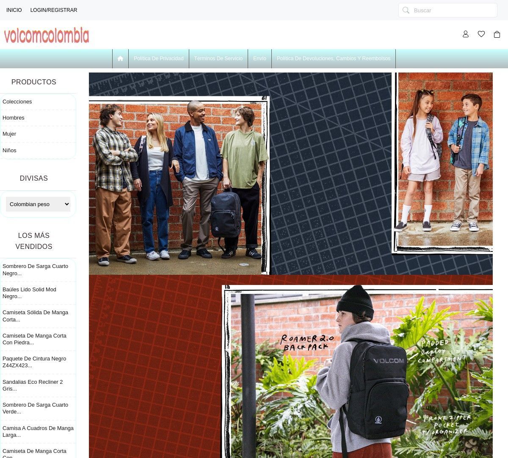Open Politica De Devoluciones, Cambios Y Reembolsos
Image resolution: width=508 pixels, height=458 pixels.
click(x=334, y=59)
